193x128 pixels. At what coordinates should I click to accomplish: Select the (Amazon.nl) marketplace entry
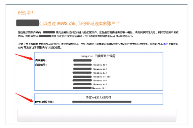tap(100, 69)
